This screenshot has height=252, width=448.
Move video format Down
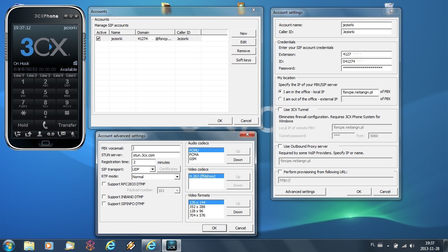(x=238, y=212)
